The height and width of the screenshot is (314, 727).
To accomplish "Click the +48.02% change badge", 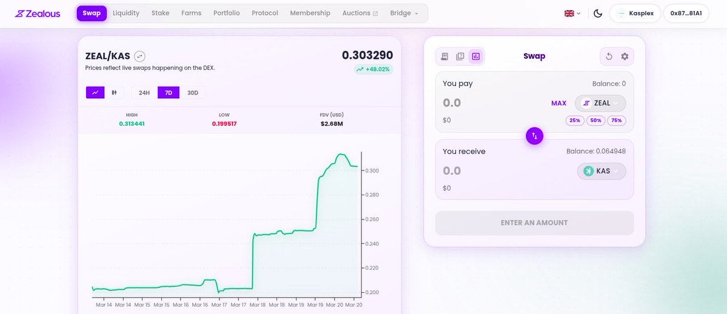I will coord(374,70).
